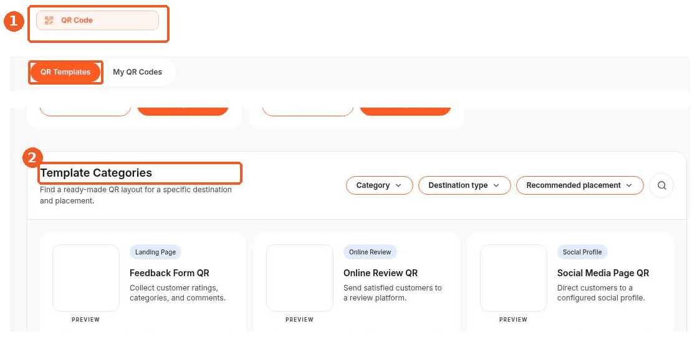700x344 pixels.
Task: Expand the Category filter dropdown
Action: tap(380, 185)
